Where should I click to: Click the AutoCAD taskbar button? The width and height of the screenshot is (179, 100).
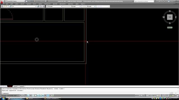click(16, 98)
